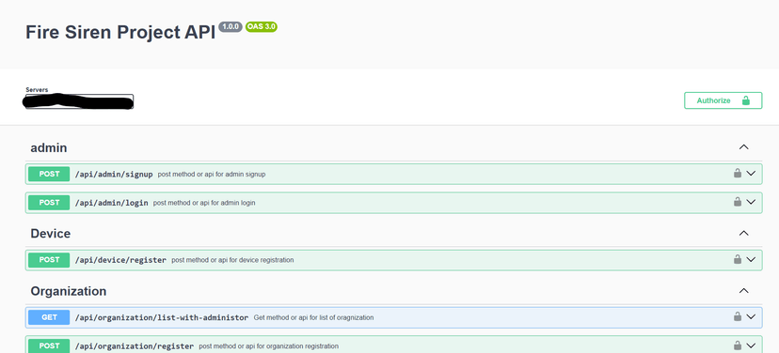779x353 pixels.
Task: Select the Organization tag heading
Action: (x=69, y=291)
